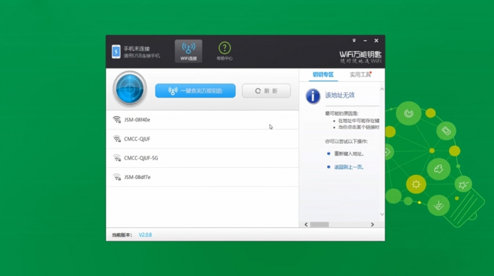Screen dimensions: 494x276
Task: Click the blue radar scan circle
Action: pos(130,89)
